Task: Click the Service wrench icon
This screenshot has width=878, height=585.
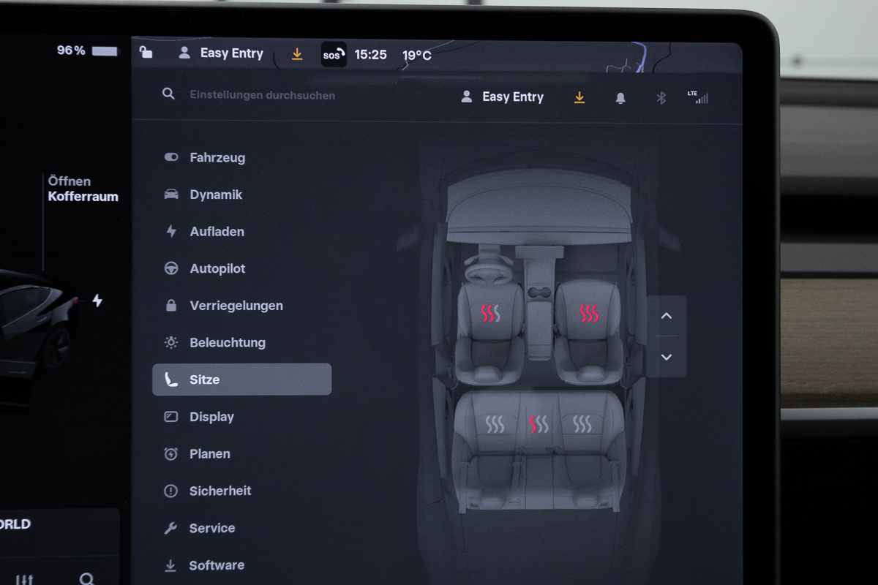Action: click(x=171, y=528)
